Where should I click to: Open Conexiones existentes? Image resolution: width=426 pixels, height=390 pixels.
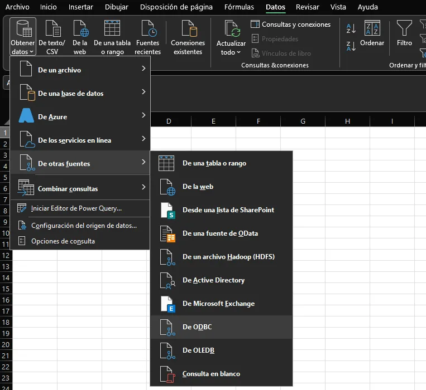tap(188, 37)
